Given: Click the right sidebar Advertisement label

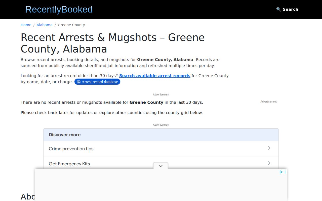Looking at the screenshot, I should pyautogui.click(x=268, y=102).
